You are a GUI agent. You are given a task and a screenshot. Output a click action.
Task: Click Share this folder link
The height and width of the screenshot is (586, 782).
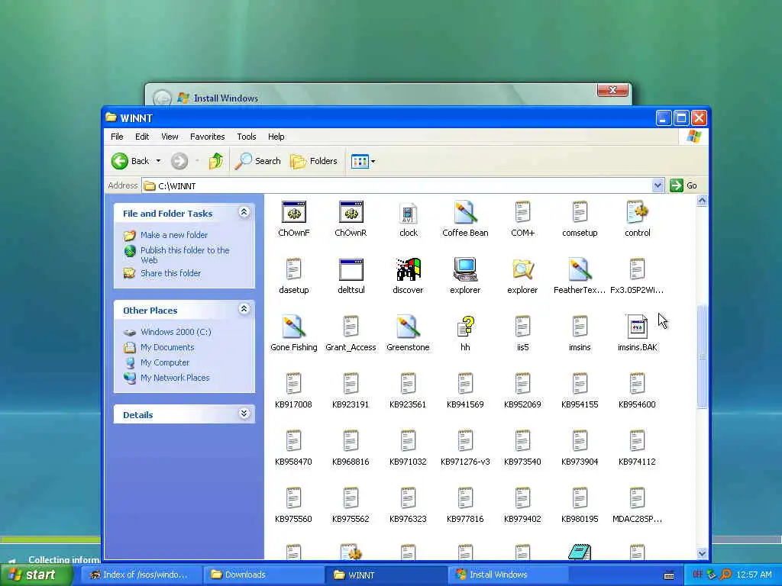(170, 273)
